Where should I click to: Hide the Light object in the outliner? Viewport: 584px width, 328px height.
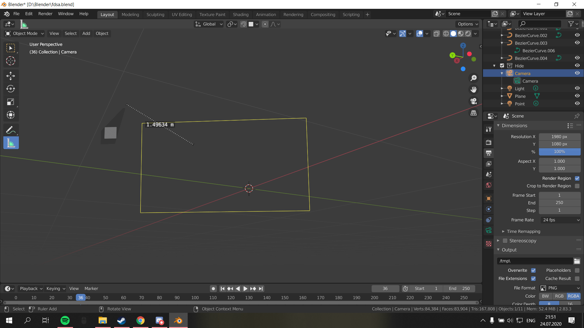[x=577, y=88]
